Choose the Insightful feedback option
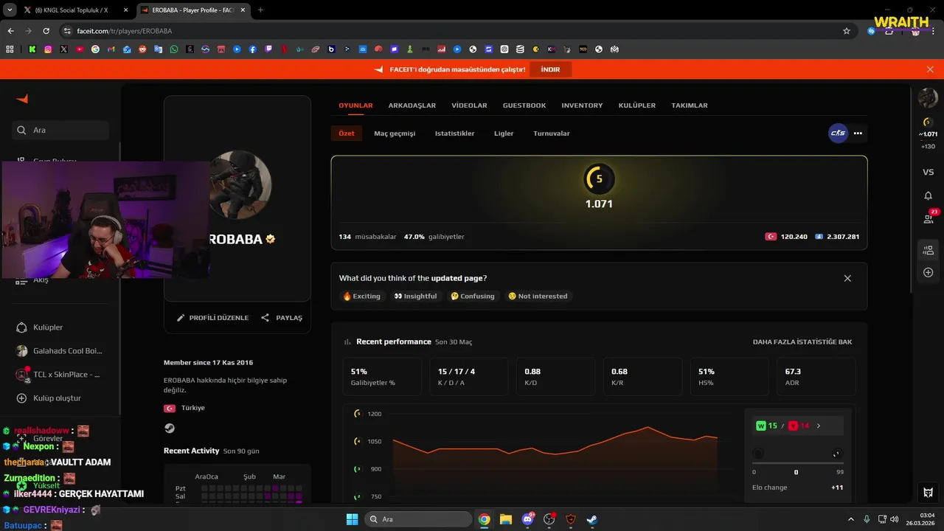Image resolution: width=944 pixels, height=531 pixels. coord(415,296)
